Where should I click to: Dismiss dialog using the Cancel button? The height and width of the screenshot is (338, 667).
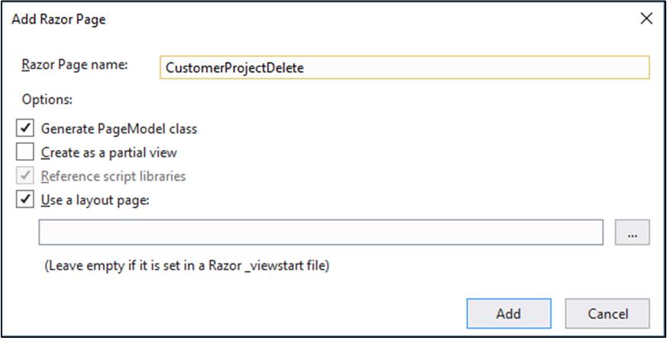tap(607, 314)
